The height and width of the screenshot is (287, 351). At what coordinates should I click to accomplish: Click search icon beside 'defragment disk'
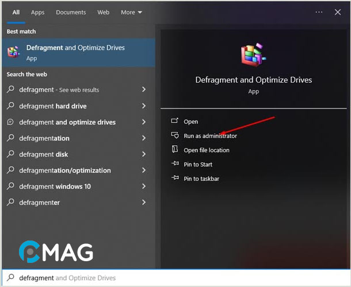pos(10,154)
